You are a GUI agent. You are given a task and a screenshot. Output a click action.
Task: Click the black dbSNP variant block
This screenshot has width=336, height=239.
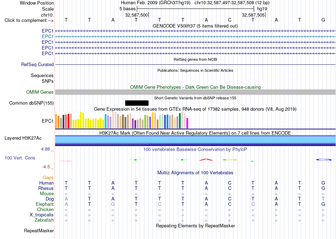point(137,103)
